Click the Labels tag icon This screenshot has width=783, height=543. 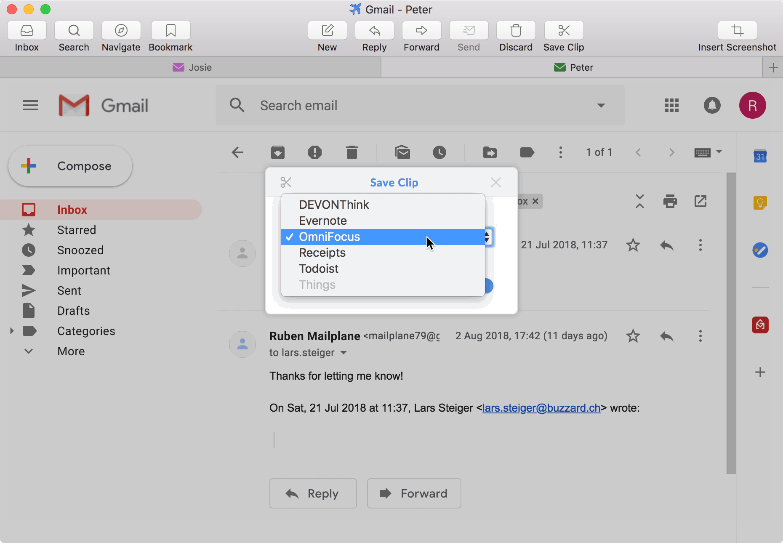527,152
